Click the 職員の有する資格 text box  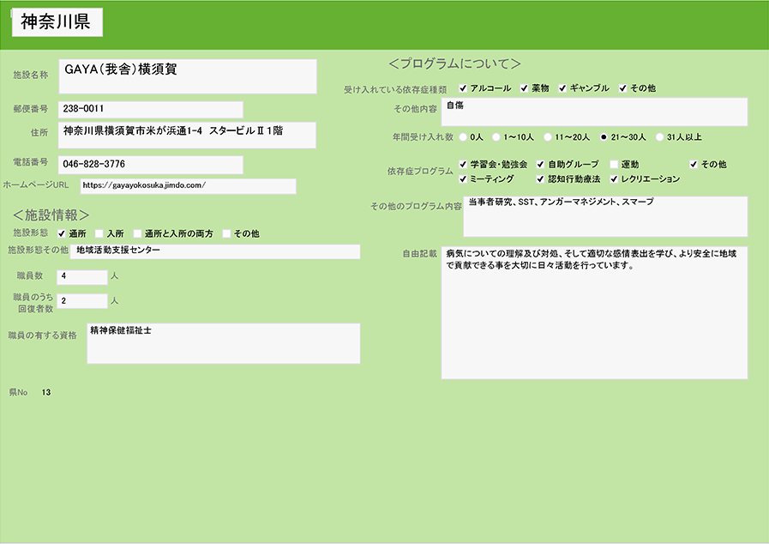click(x=224, y=343)
